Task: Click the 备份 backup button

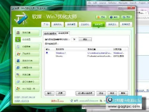Action: click(49, 93)
